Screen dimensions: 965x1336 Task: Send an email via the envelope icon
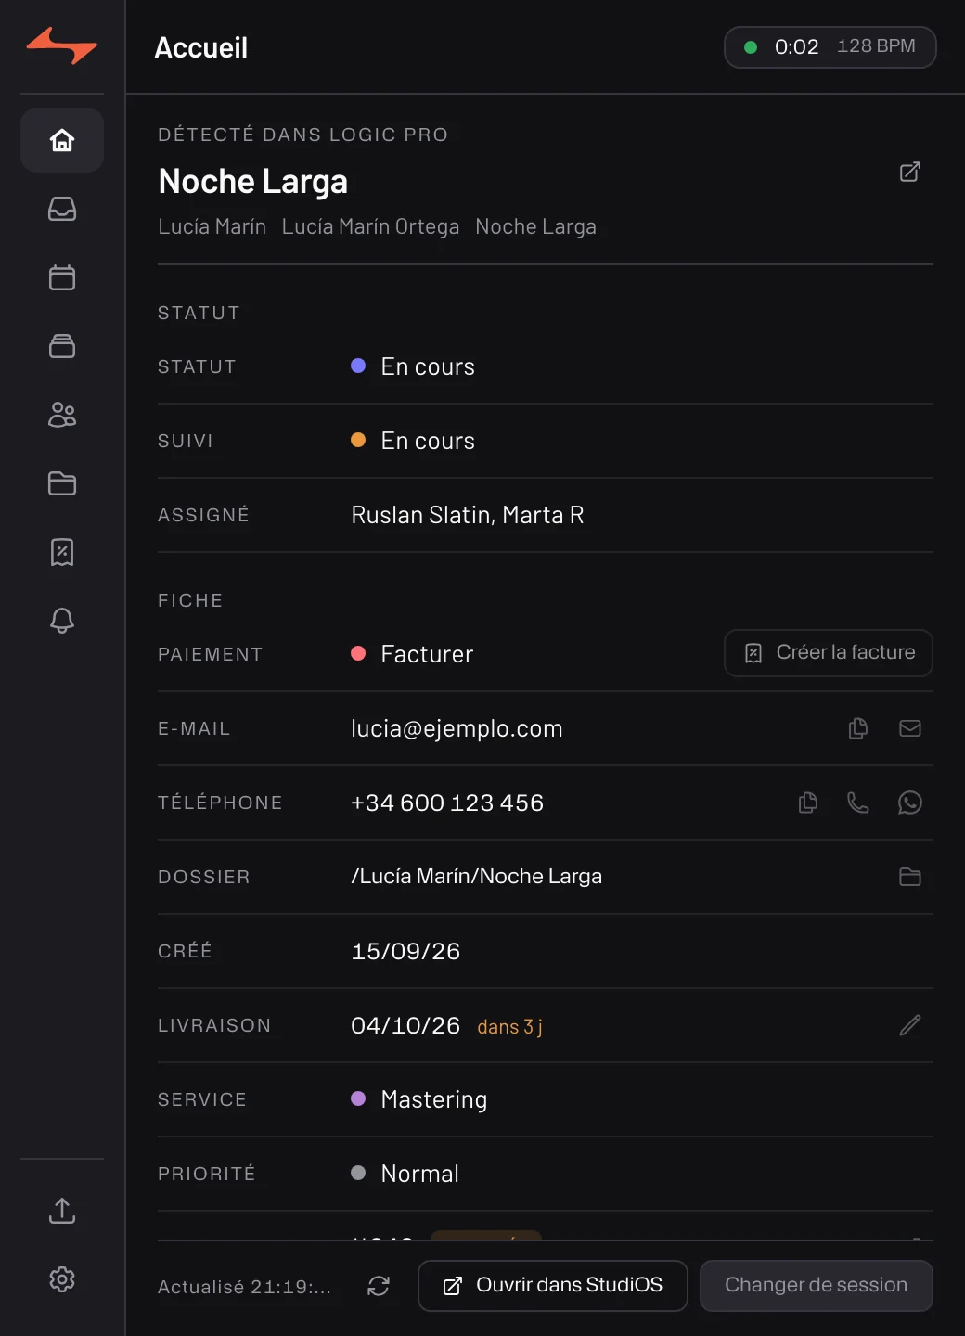910,728
